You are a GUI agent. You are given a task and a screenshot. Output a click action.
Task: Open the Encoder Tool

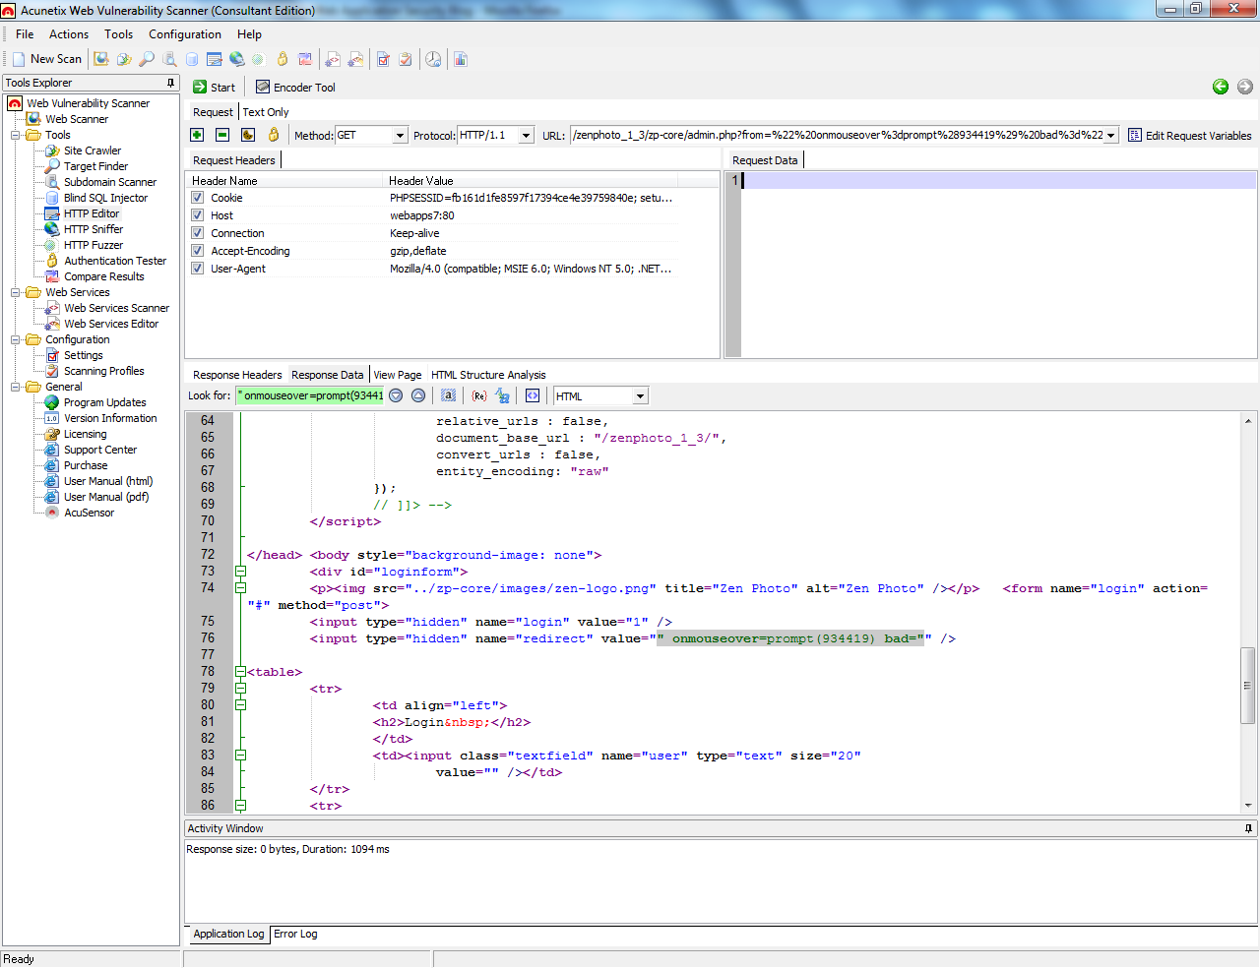pos(295,88)
